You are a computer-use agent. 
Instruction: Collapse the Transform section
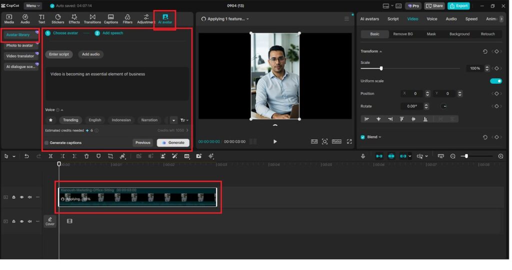380,51
